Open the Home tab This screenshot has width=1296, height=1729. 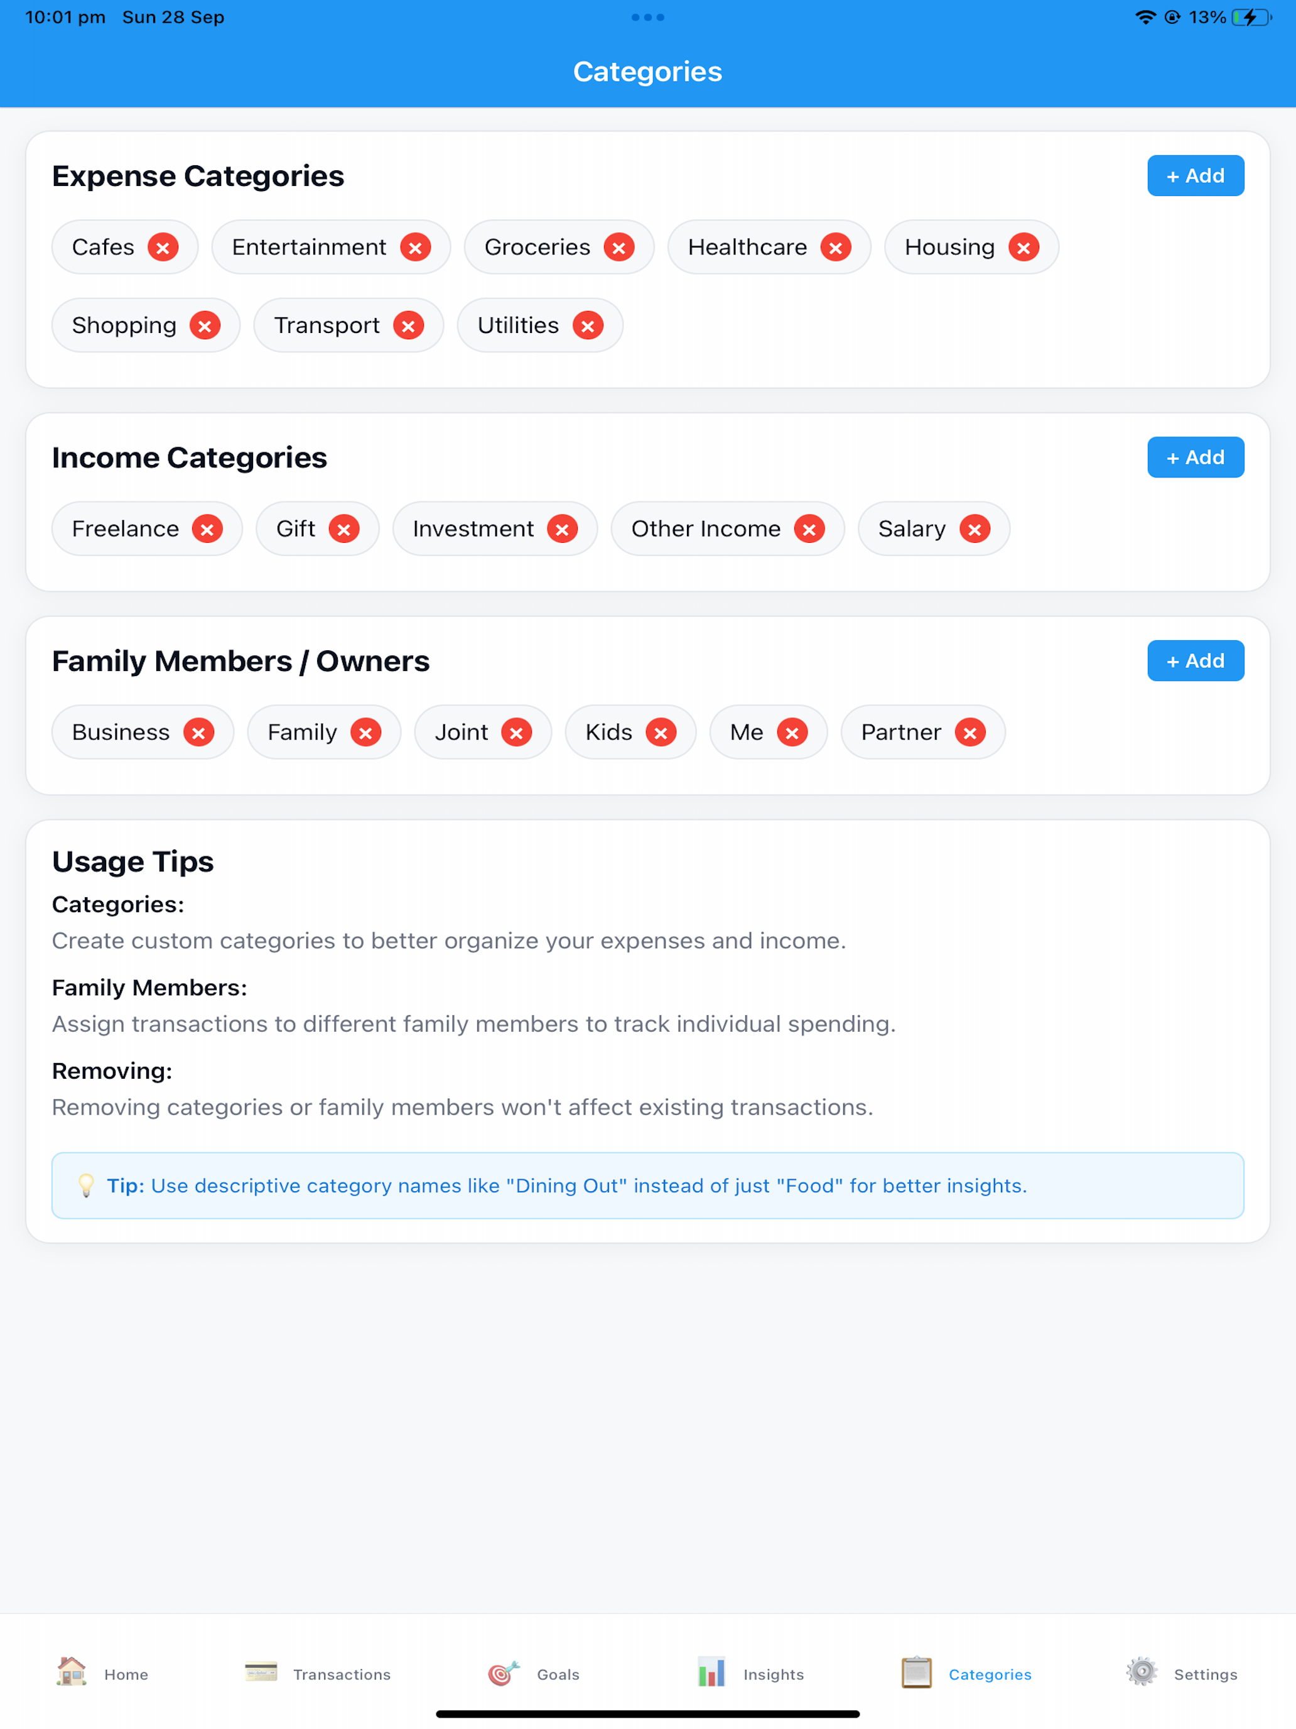(x=102, y=1674)
